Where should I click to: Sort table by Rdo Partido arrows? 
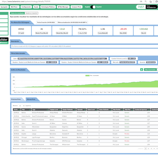[x=122, y=110]
